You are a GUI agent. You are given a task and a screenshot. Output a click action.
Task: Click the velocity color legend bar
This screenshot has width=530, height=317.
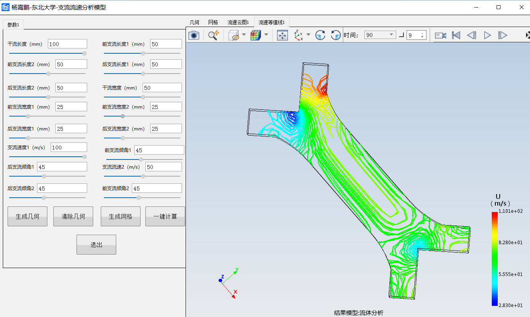coord(495,259)
